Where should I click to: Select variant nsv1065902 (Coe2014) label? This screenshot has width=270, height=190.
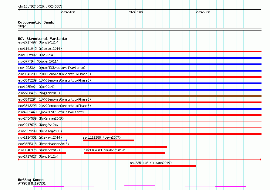coord(36,55)
